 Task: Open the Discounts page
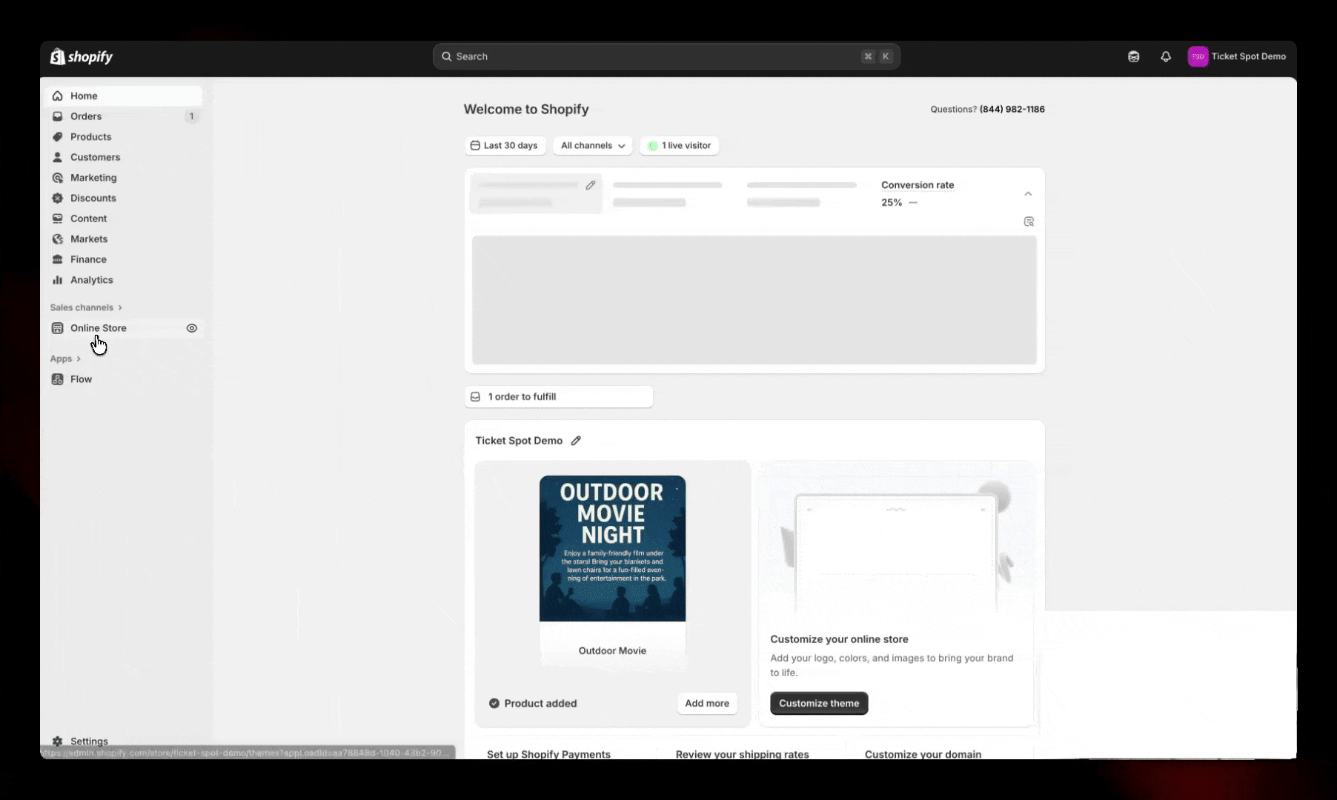click(93, 198)
